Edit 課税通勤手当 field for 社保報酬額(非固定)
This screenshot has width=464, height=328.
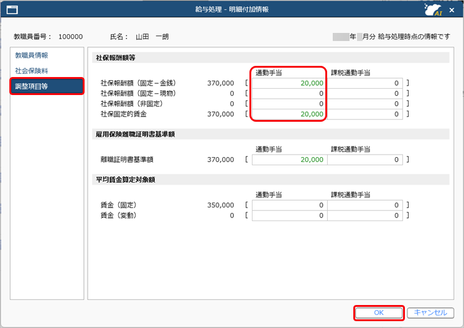(365, 104)
